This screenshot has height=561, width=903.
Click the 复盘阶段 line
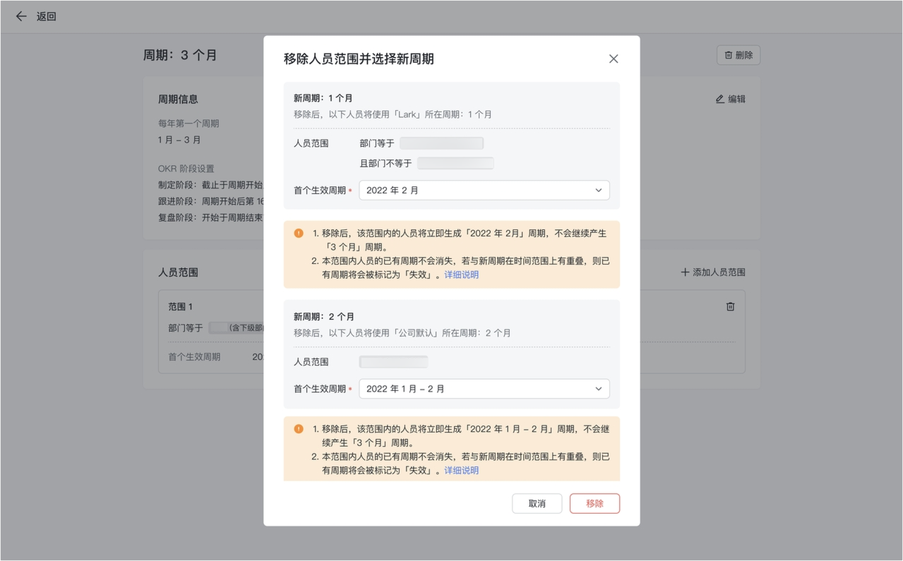(x=210, y=217)
